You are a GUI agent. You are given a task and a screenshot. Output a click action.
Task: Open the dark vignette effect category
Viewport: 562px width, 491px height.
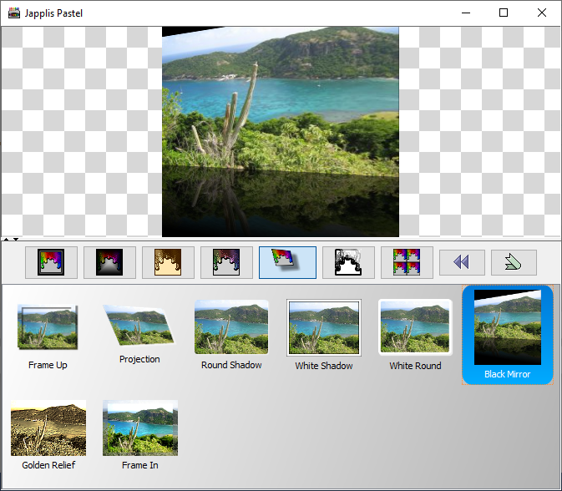[109, 262]
